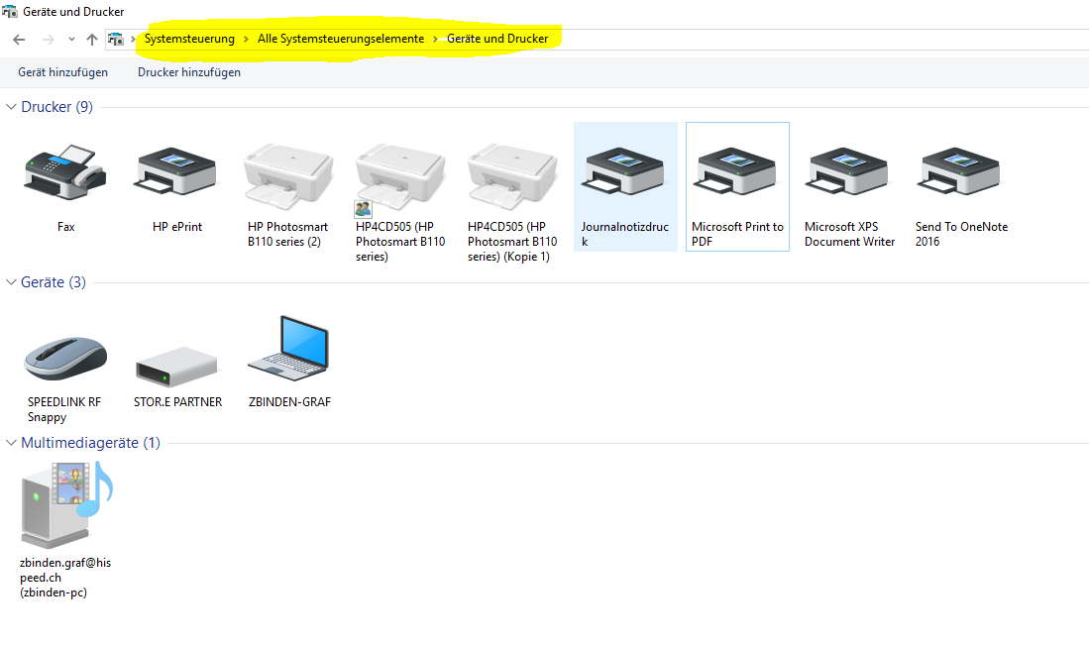Expand breadcrumb arrow before Systemsteuerung
Image resolution: width=1089 pixels, height=645 pixels.
(133, 39)
